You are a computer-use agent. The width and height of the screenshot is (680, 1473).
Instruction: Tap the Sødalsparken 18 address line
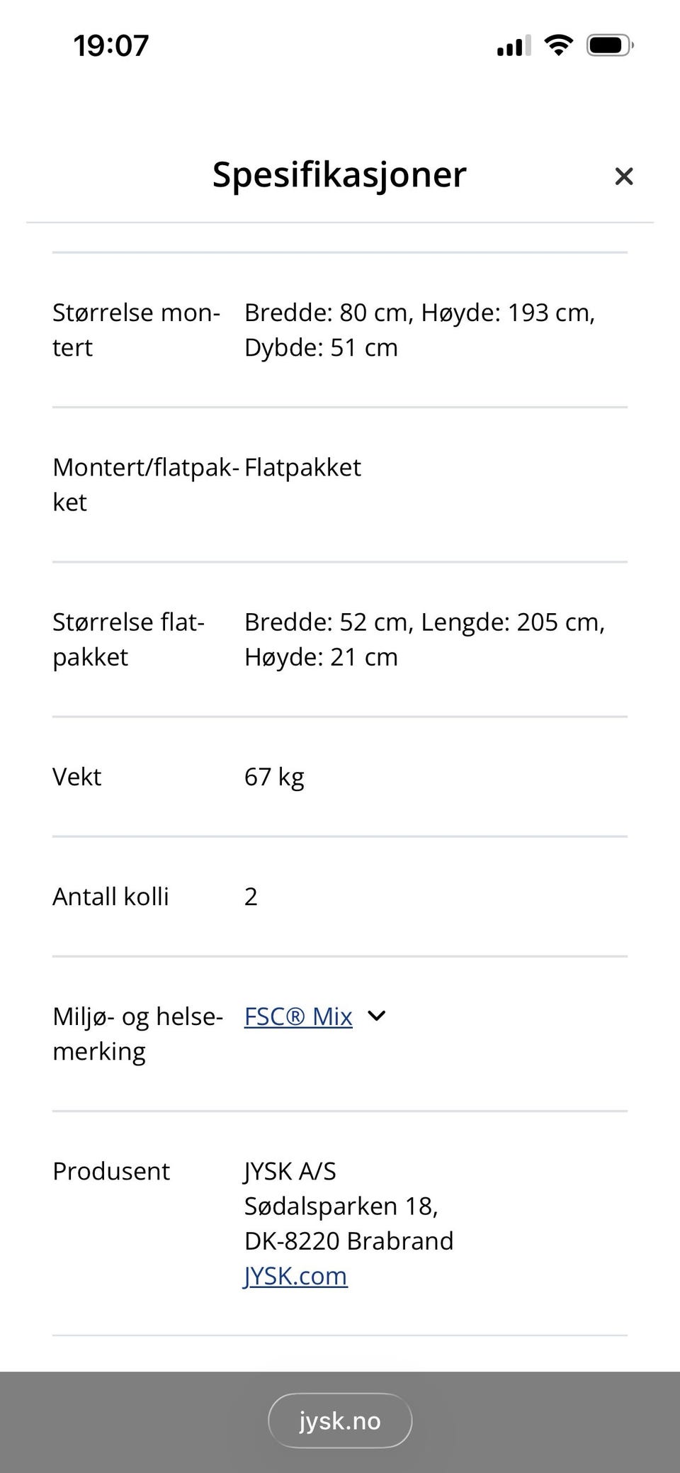[x=341, y=1206]
